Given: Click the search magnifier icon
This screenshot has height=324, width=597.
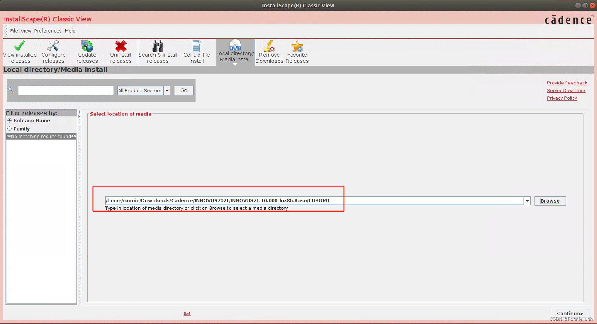Looking at the screenshot, I should 11,90.
